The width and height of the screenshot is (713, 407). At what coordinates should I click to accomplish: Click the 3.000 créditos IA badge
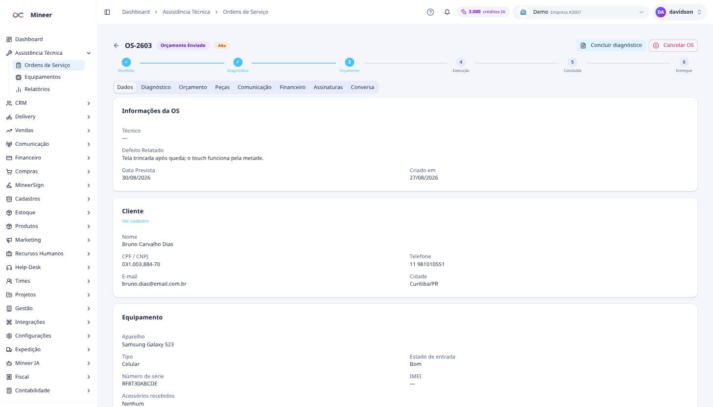point(483,12)
